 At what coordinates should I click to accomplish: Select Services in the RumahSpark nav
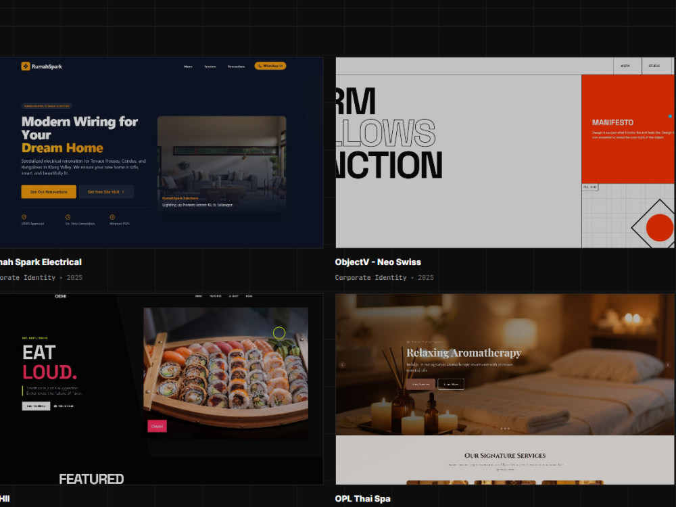(x=210, y=66)
